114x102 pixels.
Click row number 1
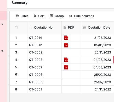point(16,38)
